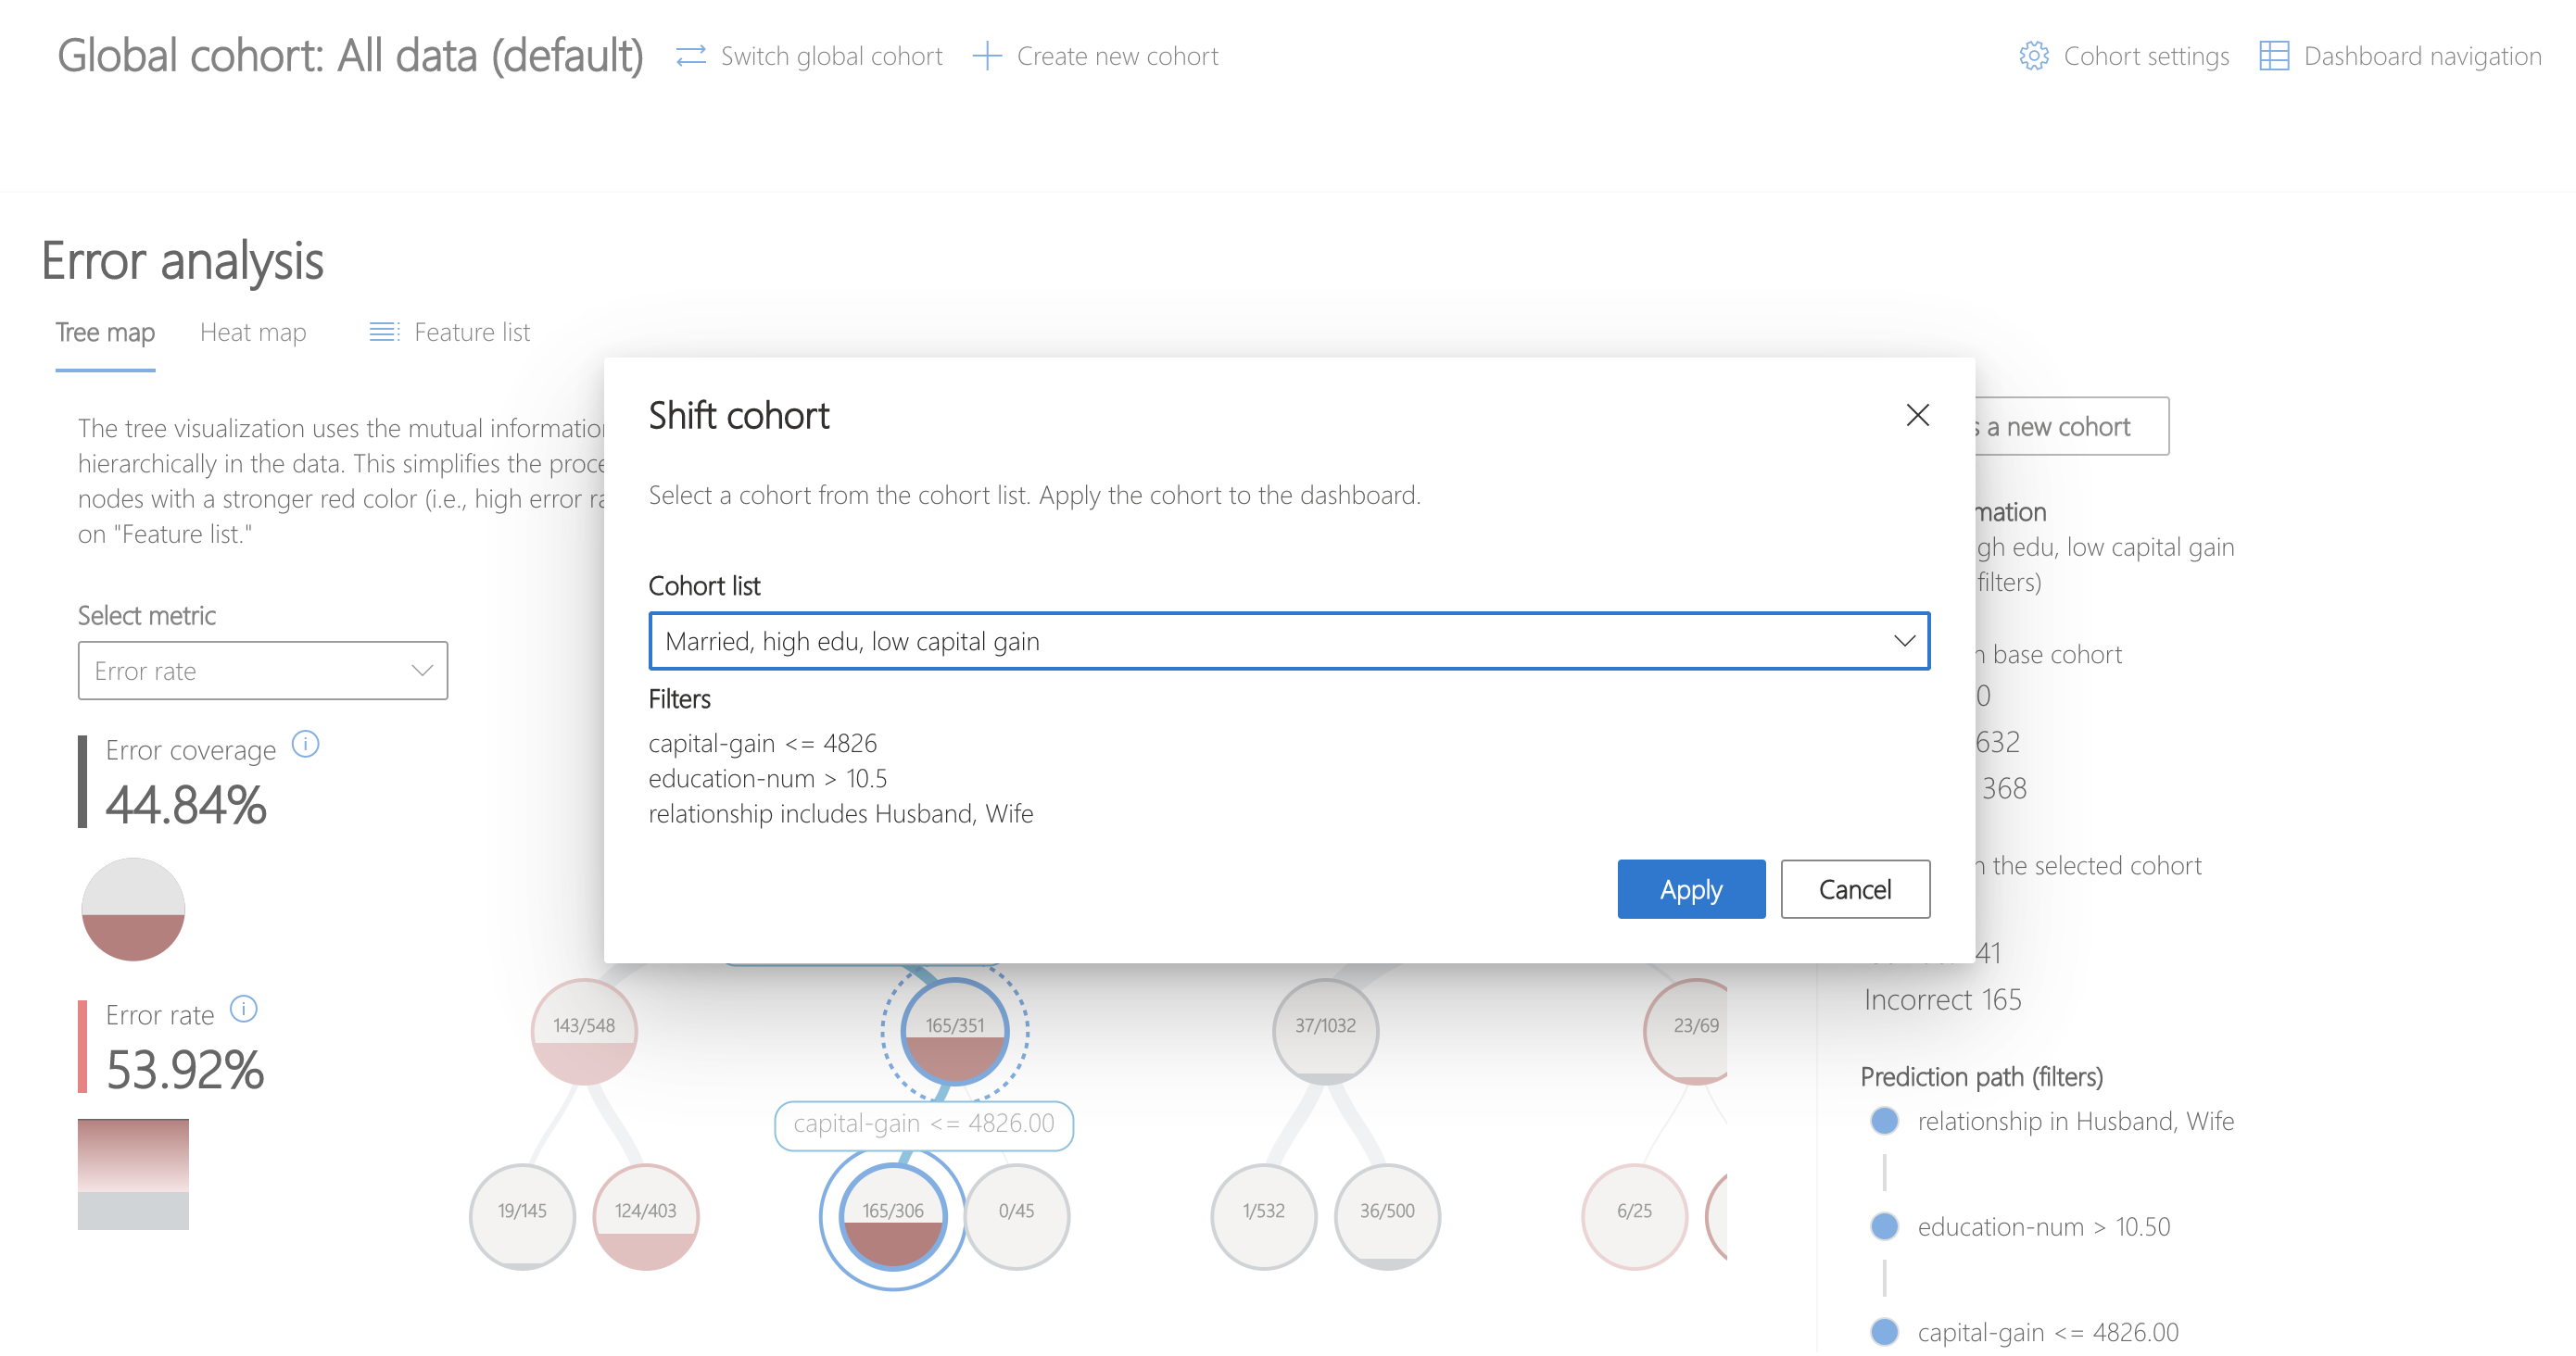Click the 53.92% error rate value
The height and width of the screenshot is (1356, 2576).
(x=185, y=1069)
